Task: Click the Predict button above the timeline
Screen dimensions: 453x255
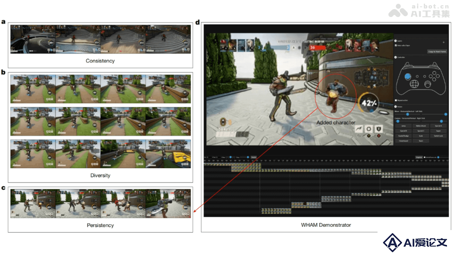Action: point(254,157)
